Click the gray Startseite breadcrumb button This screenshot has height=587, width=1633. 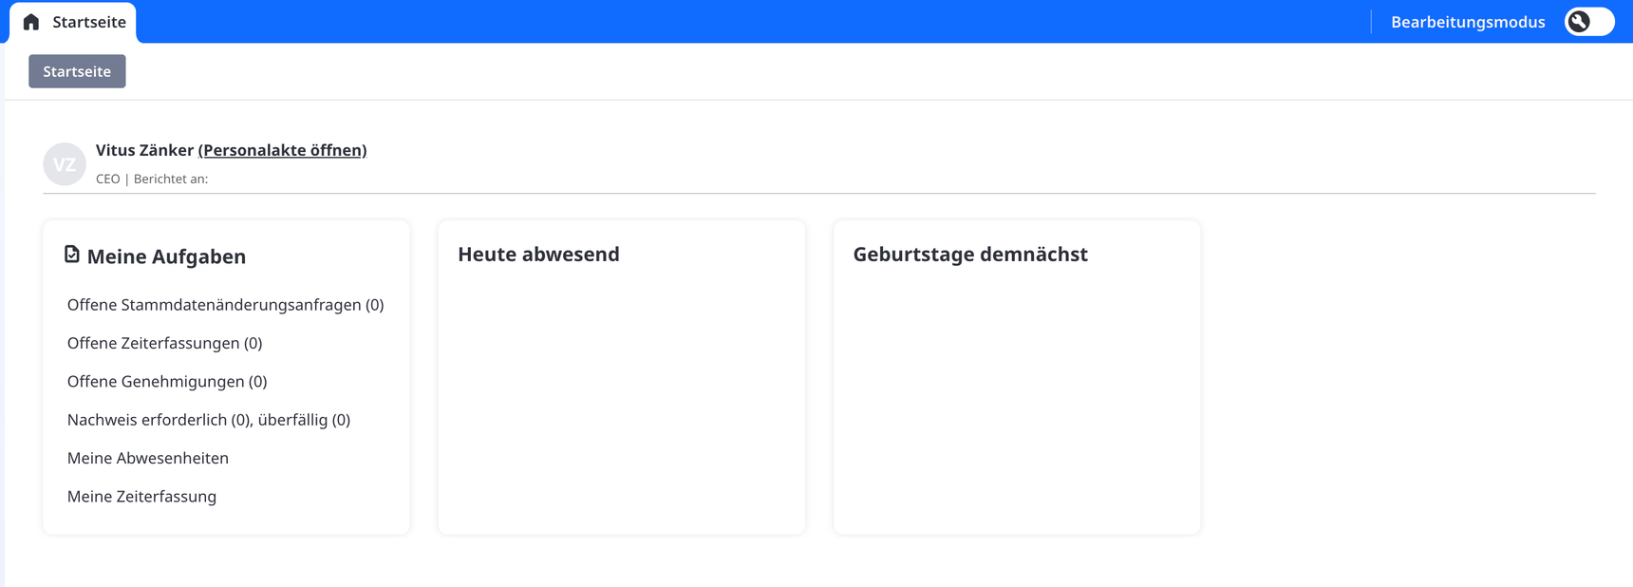(77, 71)
